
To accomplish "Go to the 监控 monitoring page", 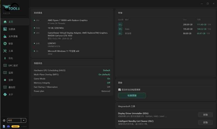I will (x=14, y=73).
